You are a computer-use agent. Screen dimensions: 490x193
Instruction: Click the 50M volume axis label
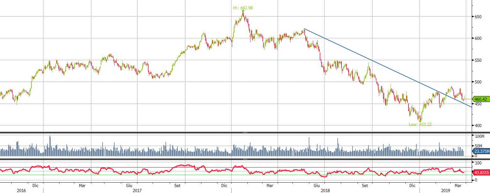point(478,146)
